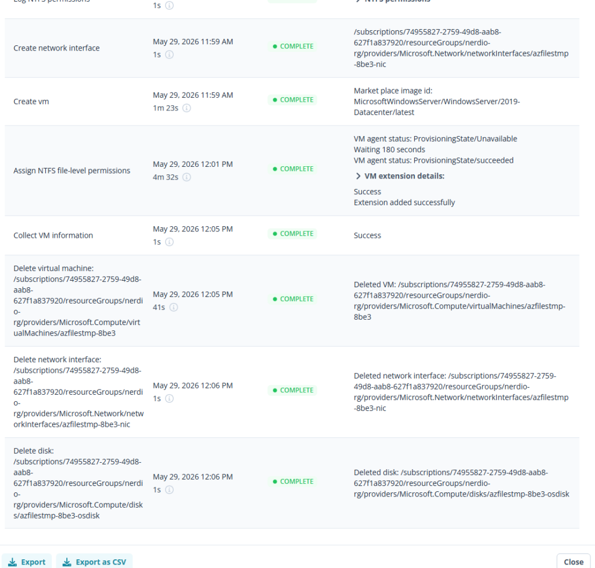
Task: Click the Export button
Action: coord(27,562)
